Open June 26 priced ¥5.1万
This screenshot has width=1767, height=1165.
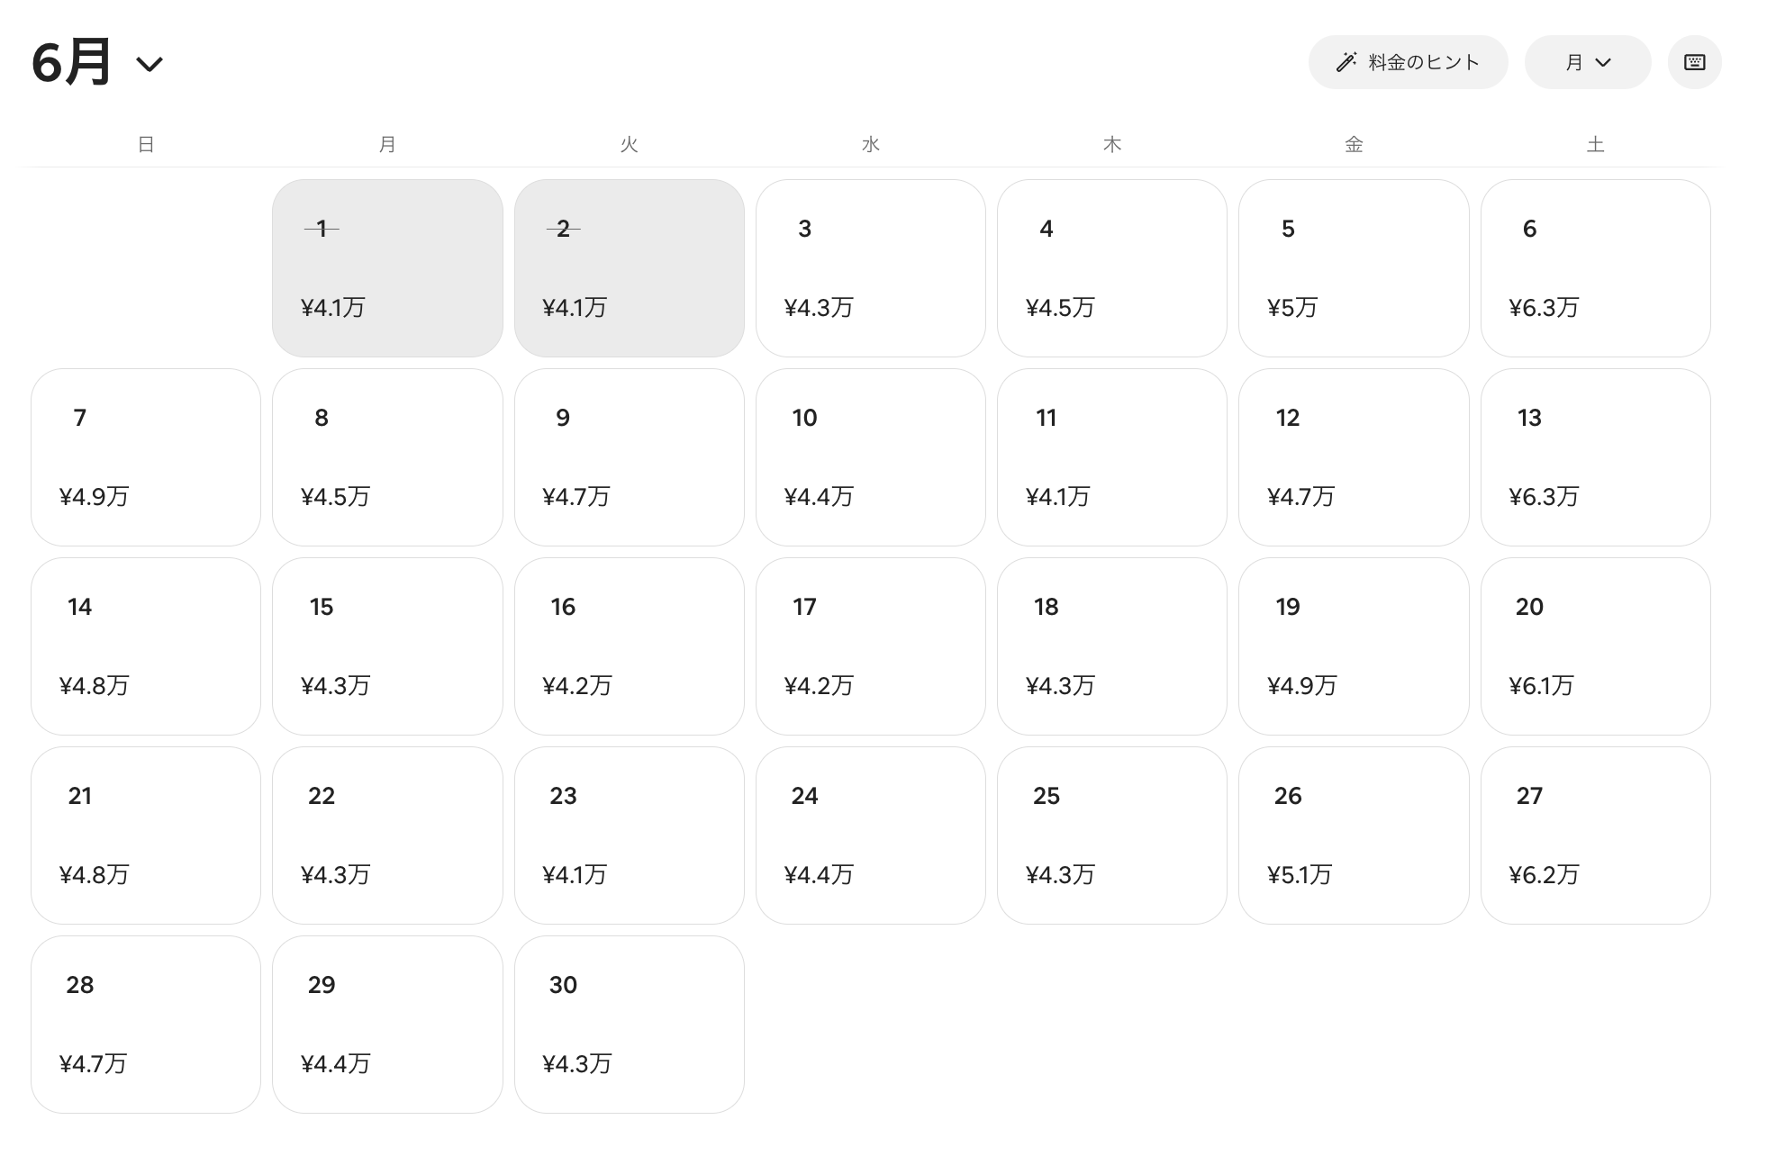(1354, 835)
